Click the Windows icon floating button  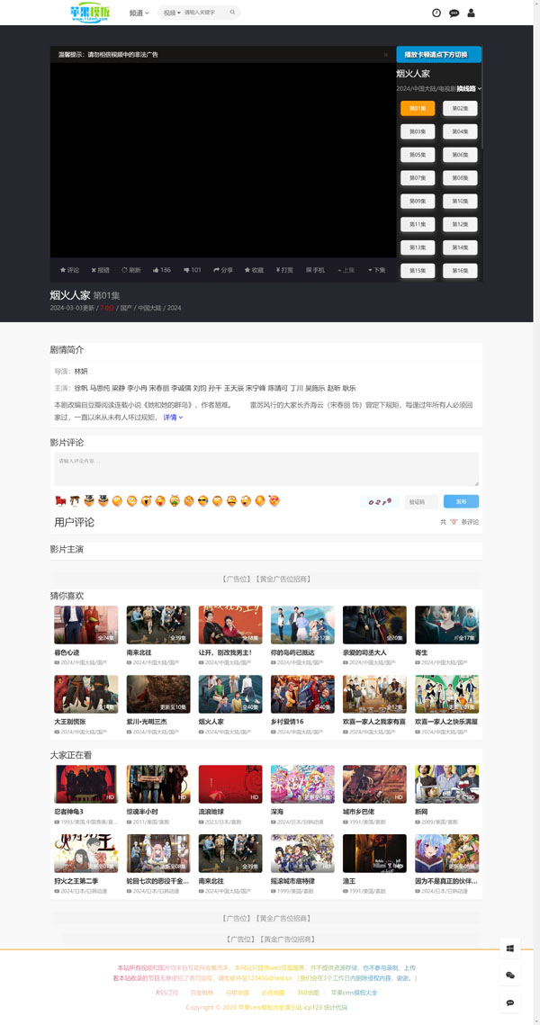pos(510,948)
